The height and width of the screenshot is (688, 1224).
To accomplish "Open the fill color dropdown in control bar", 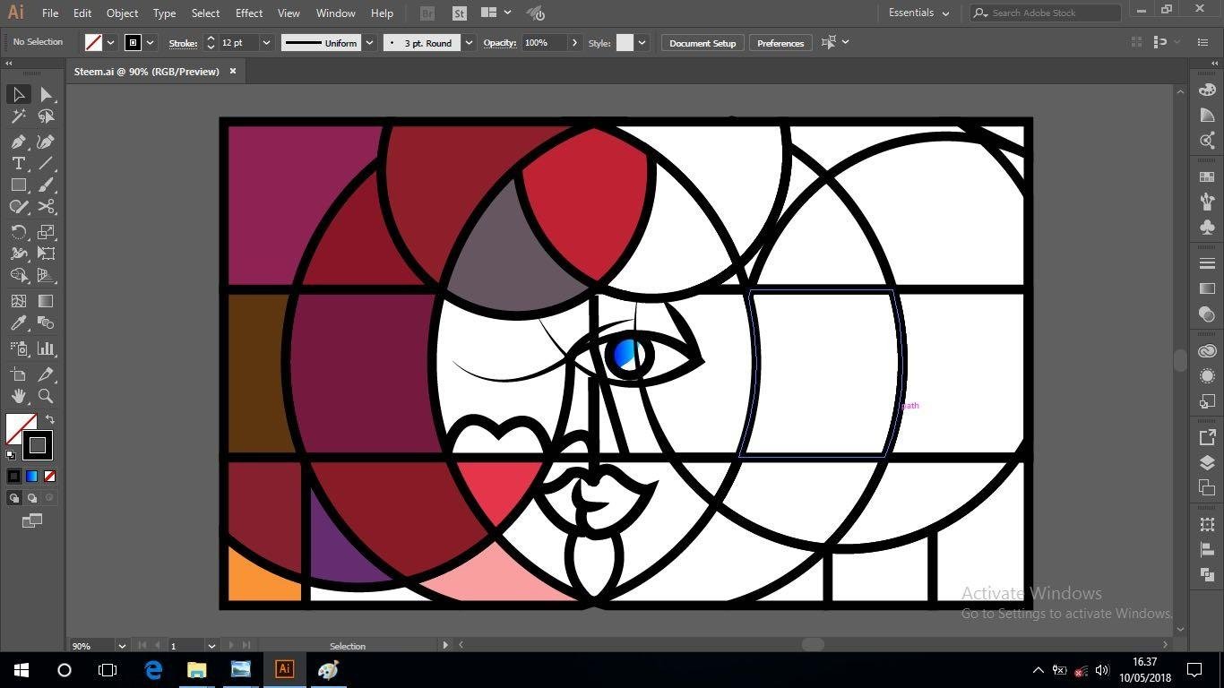I will pyautogui.click(x=111, y=43).
